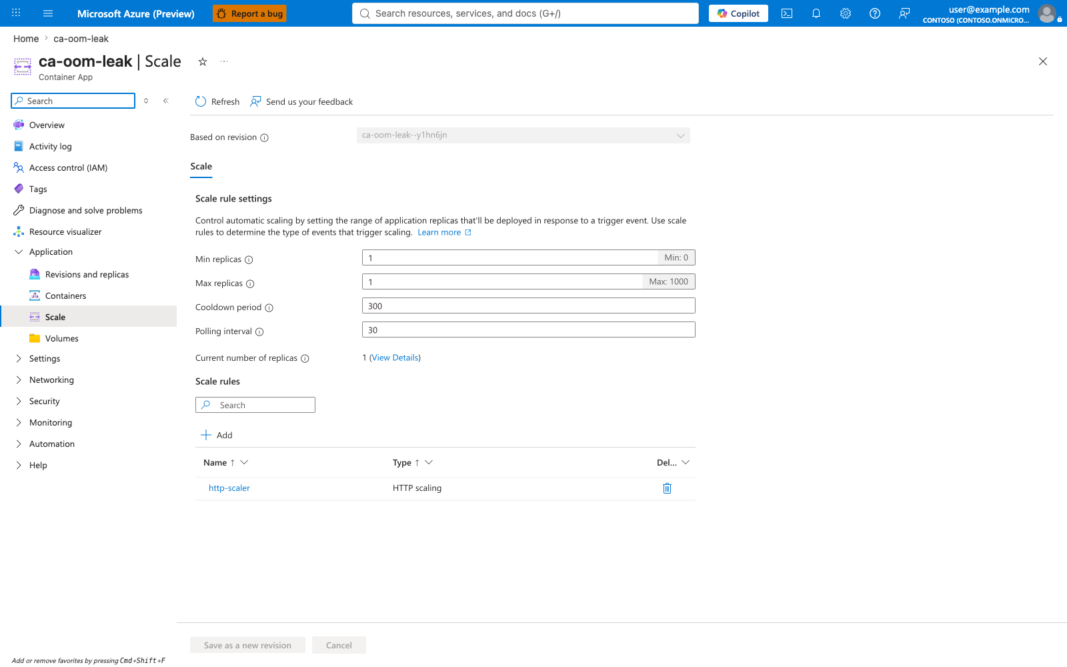
Task: Open the http-scaler rule link
Action: coord(229,488)
